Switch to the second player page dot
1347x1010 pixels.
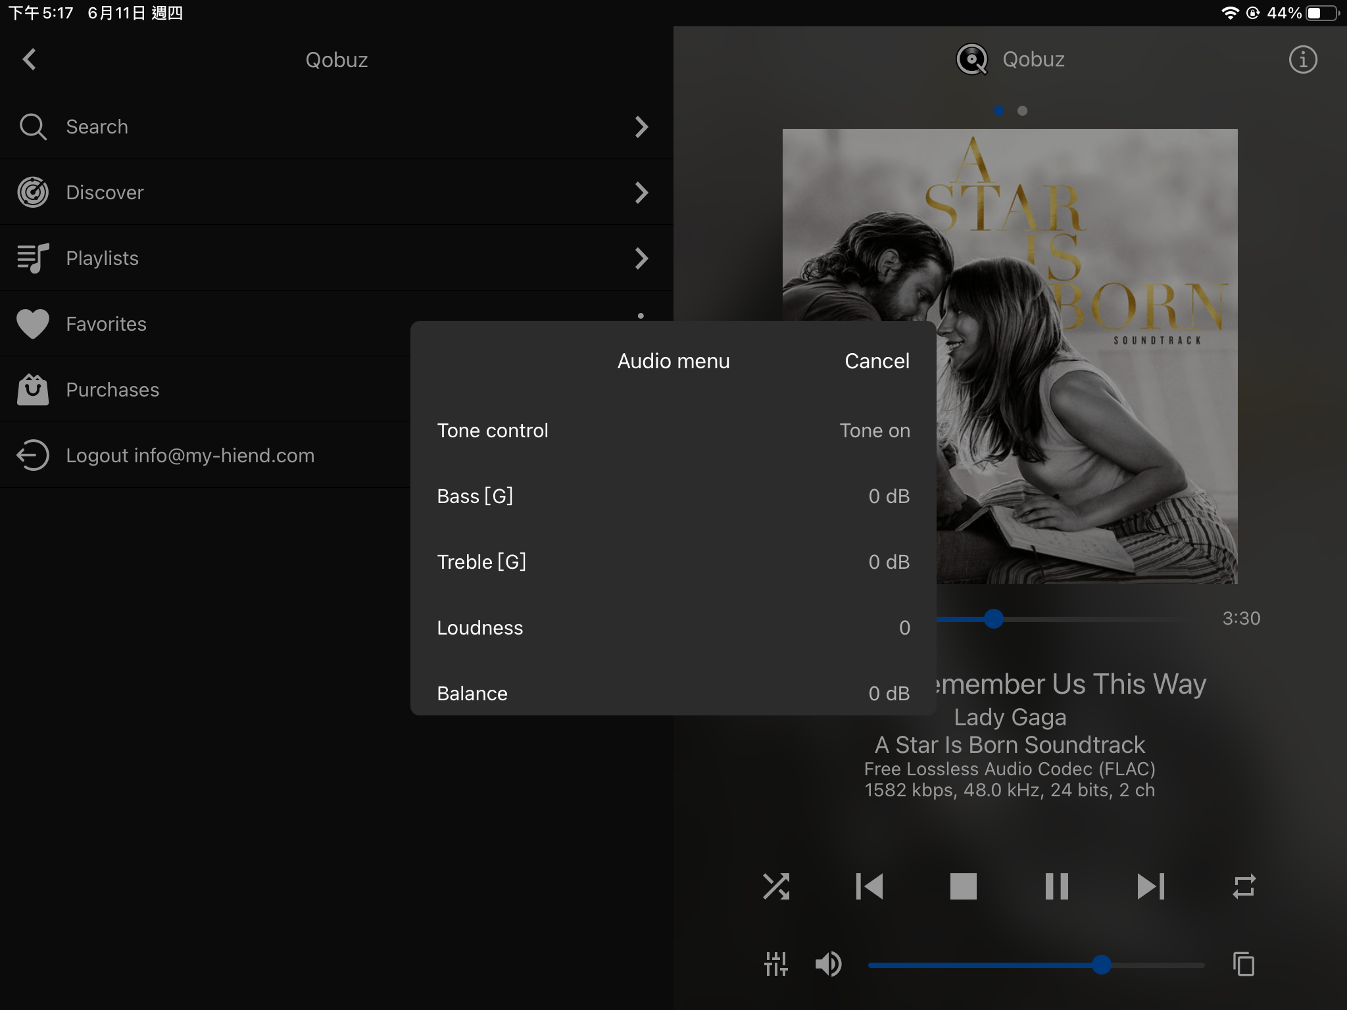coord(1022,110)
